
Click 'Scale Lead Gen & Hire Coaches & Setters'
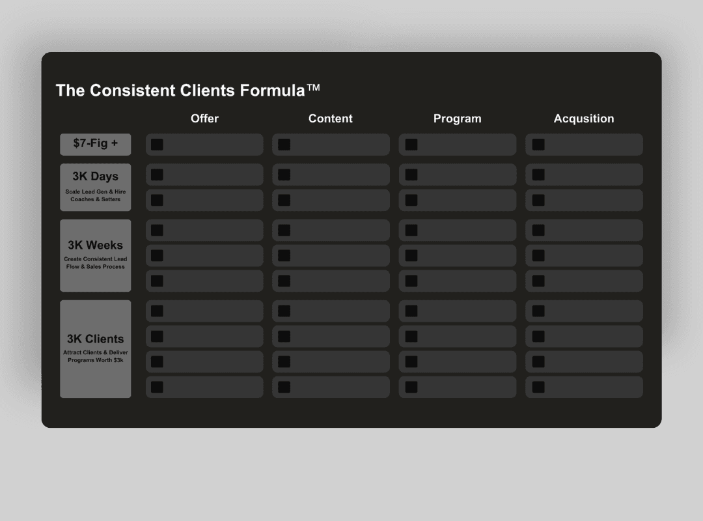96,195
